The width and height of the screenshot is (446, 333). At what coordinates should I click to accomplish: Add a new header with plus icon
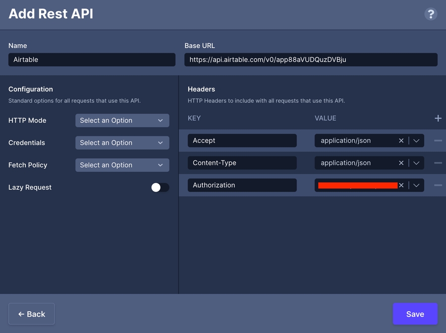click(438, 118)
